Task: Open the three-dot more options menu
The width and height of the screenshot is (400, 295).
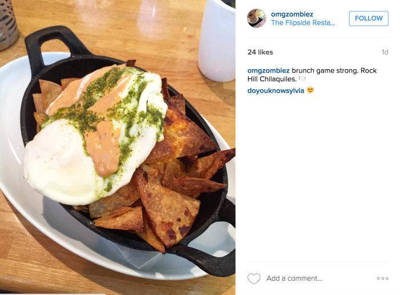Action: [x=382, y=278]
